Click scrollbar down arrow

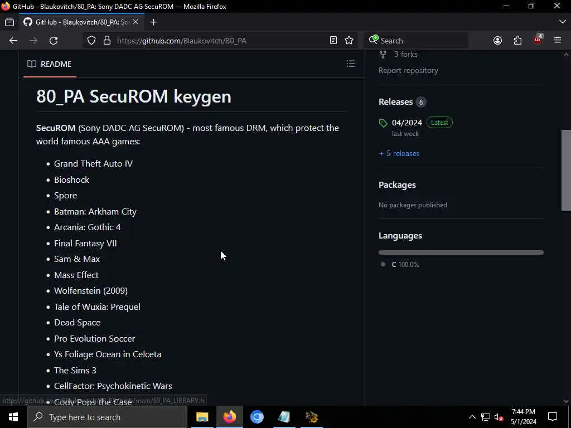[x=566, y=401]
